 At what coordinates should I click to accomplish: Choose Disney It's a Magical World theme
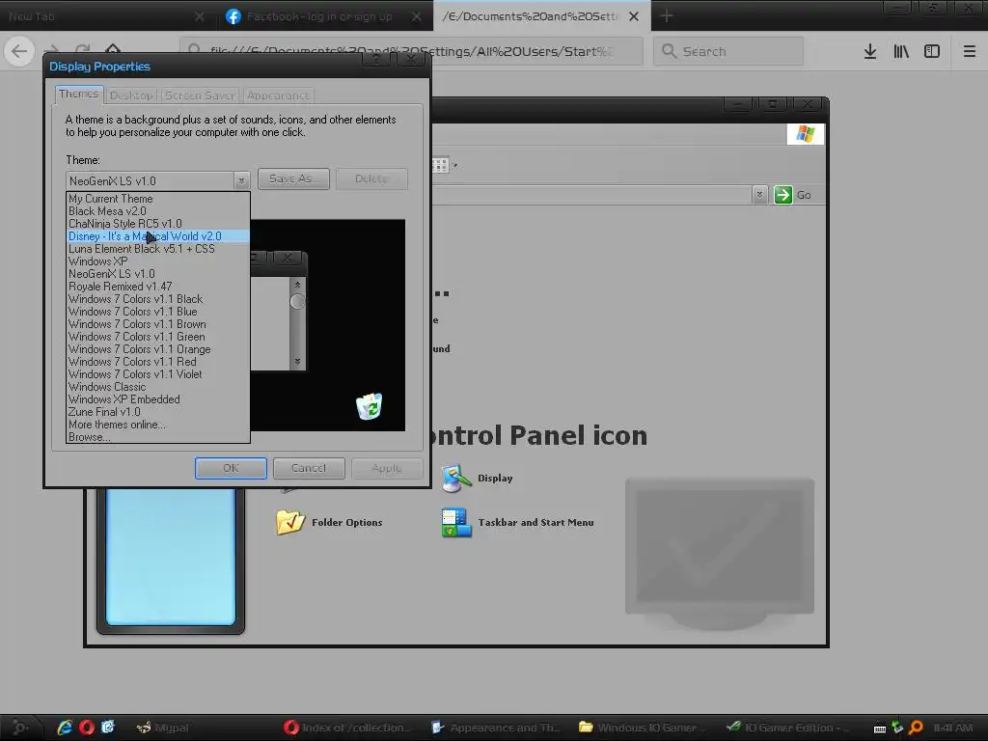[x=158, y=236]
